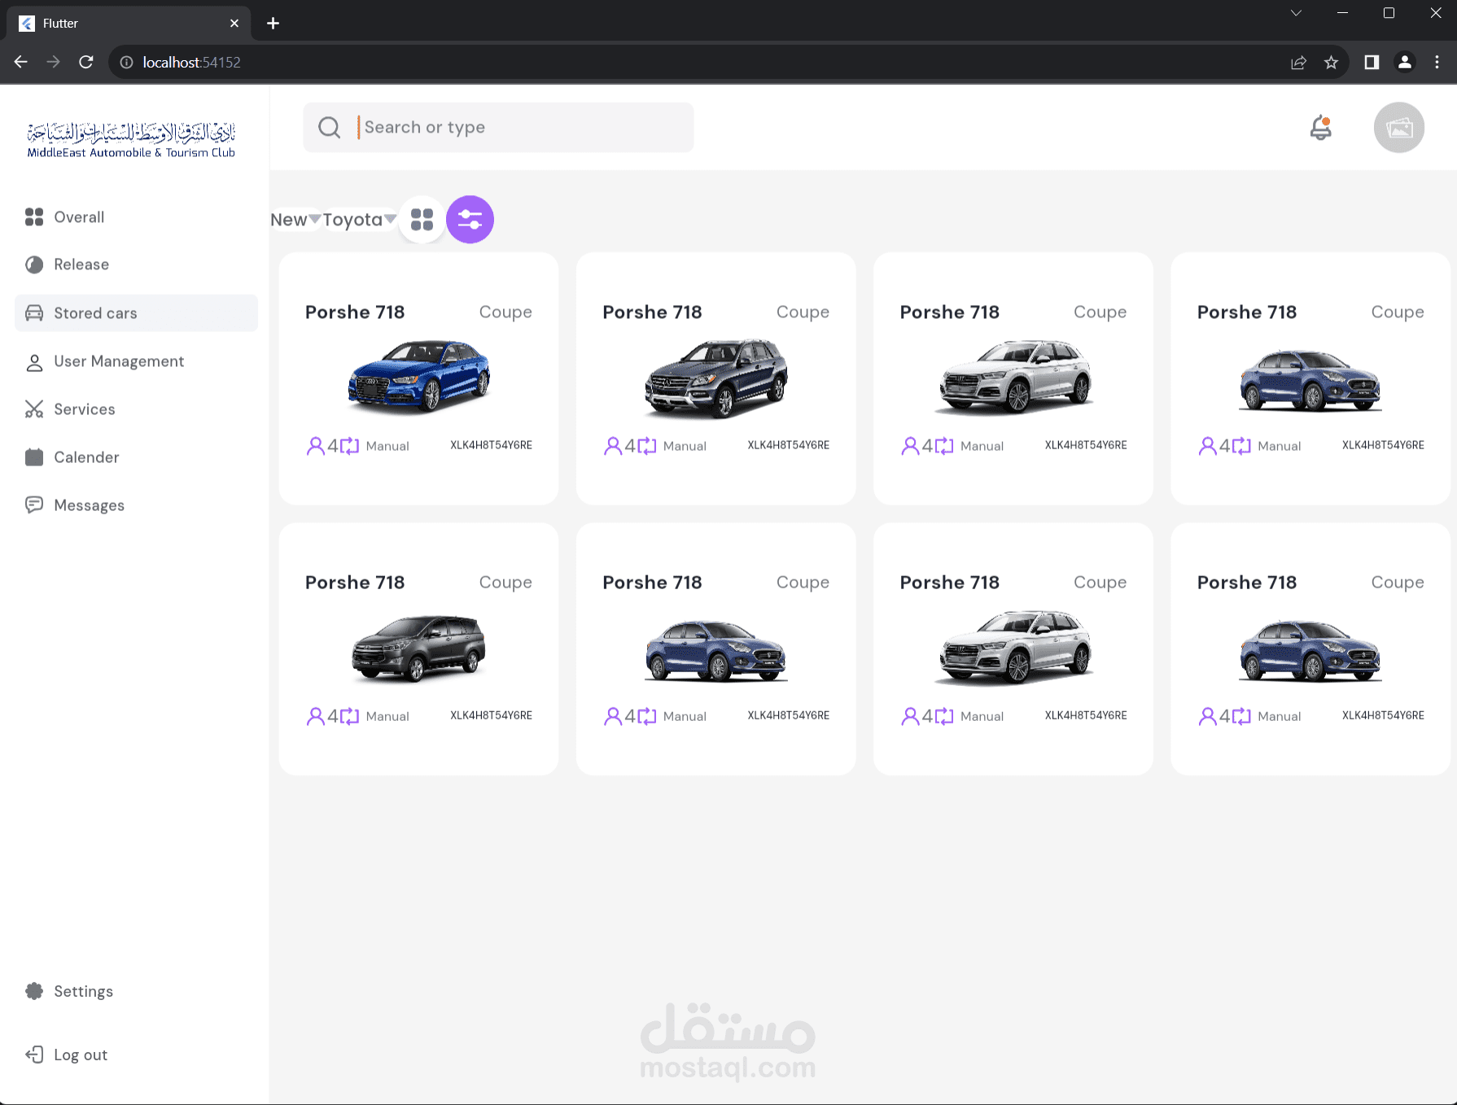Click XLK4H8T54Y6RE code on the grey Toyota van card
1457x1105 pixels.
pos(491,715)
